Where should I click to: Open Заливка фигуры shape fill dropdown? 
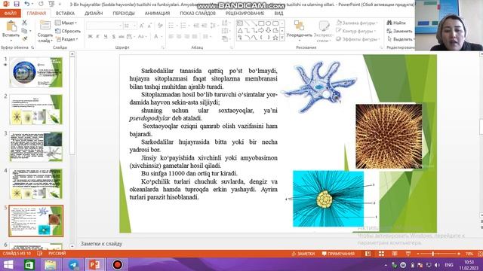(357, 23)
